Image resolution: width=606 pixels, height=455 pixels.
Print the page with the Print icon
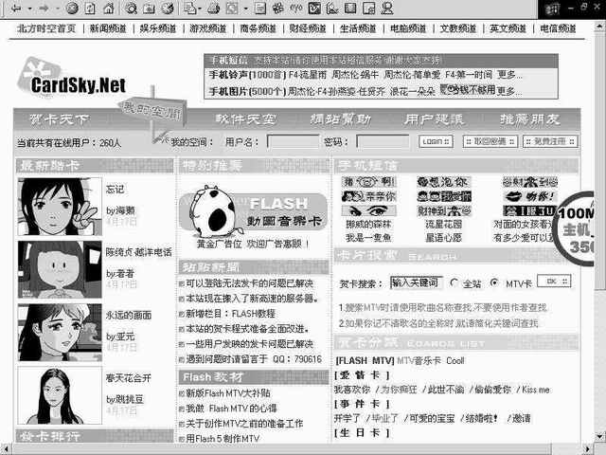(213, 8)
